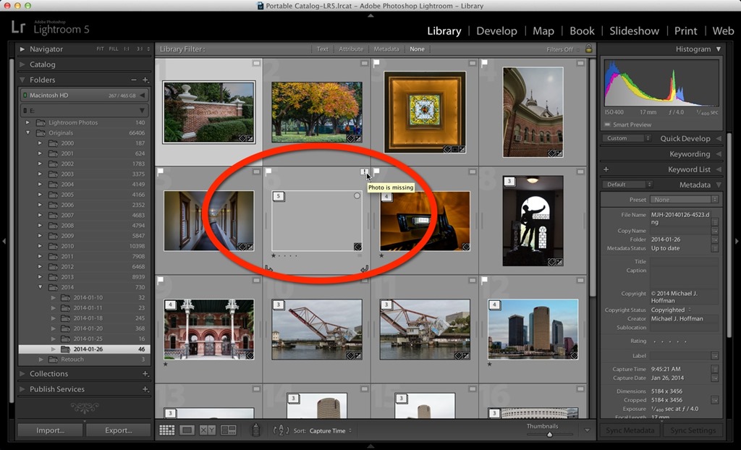The height and width of the screenshot is (450, 741).
Task: Toggle quick collection circle on missing photo
Action: click(357, 195)
